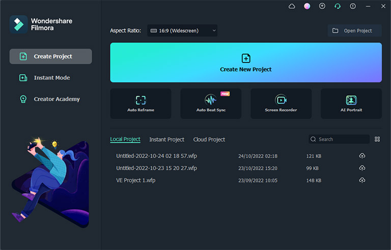Switch to the Cloud Project tab

click(x=209, y=139)
